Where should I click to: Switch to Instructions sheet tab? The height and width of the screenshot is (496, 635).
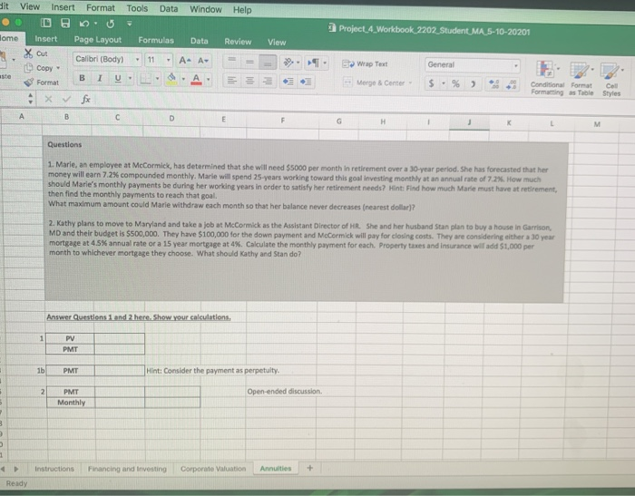pyautogui.click(x=54, y=469)
